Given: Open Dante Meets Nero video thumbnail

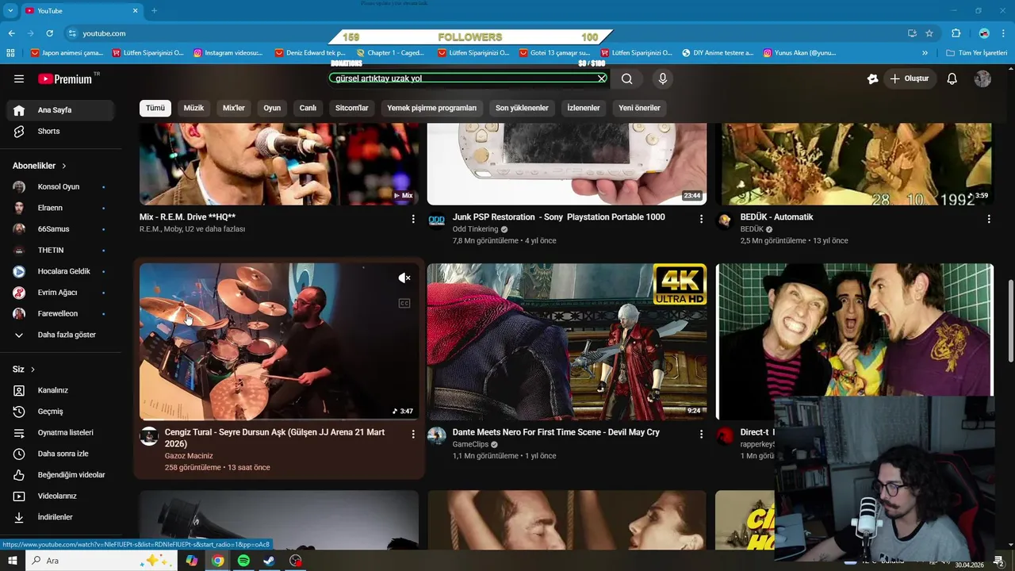Looking at the screenshot, I should pos(567,342).
